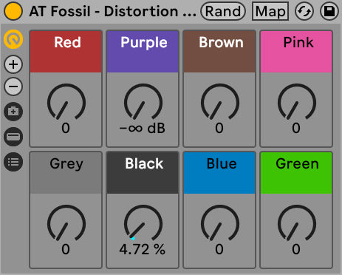
Task: Select the Blue macro color header
Action: pyautogui.click(x=219, y=173)
